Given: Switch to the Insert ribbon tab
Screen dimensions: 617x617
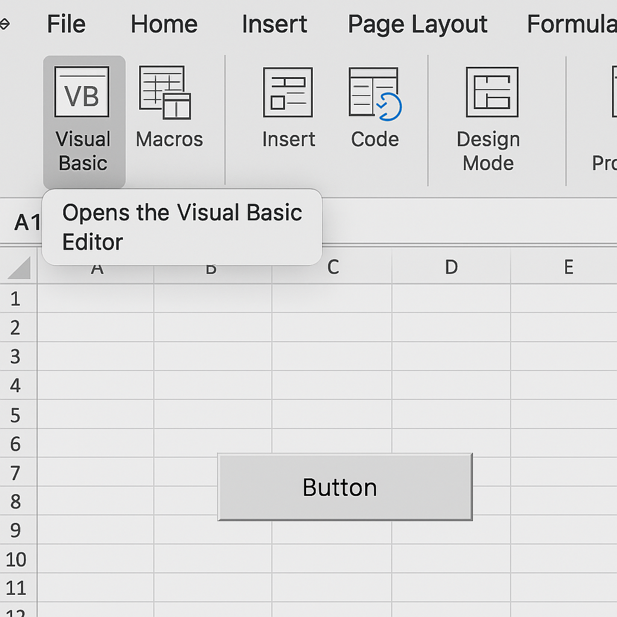Looking at the screenshot, I should coord(274,24).
